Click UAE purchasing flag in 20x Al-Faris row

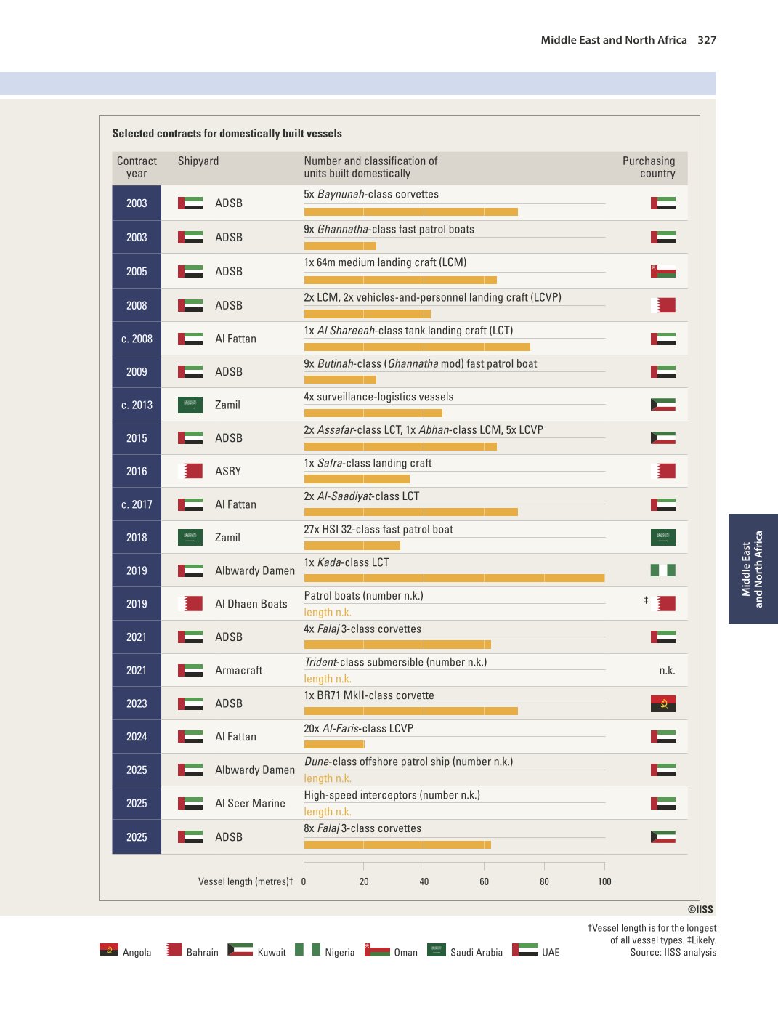tap(663, 736)
